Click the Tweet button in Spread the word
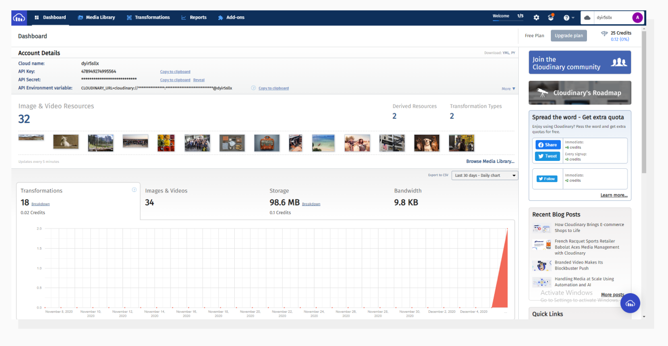668x346 pixels. [x=547, y=156]
